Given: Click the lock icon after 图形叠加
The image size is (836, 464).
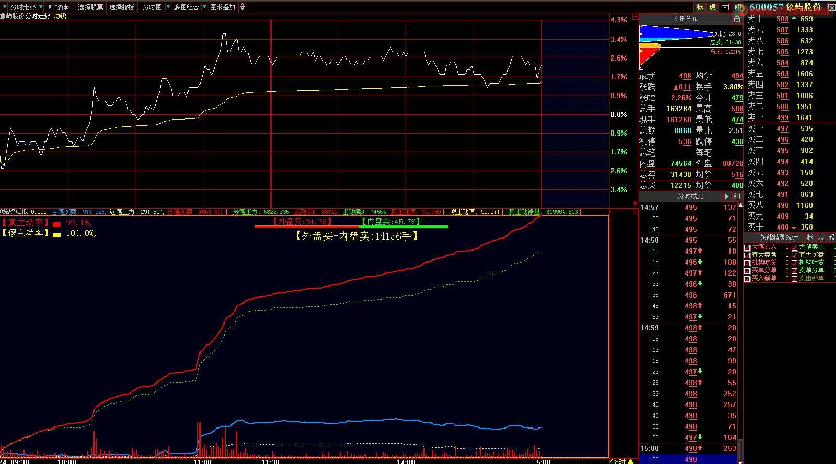Looking at the screenshot, I should [242, 7].
